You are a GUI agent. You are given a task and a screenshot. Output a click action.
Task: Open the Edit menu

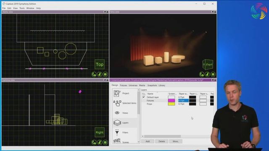click(9, 8)
